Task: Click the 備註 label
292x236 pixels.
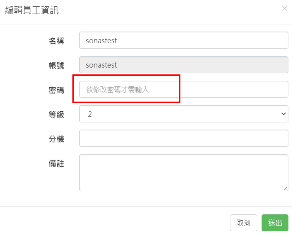Action: pos(56,163)
